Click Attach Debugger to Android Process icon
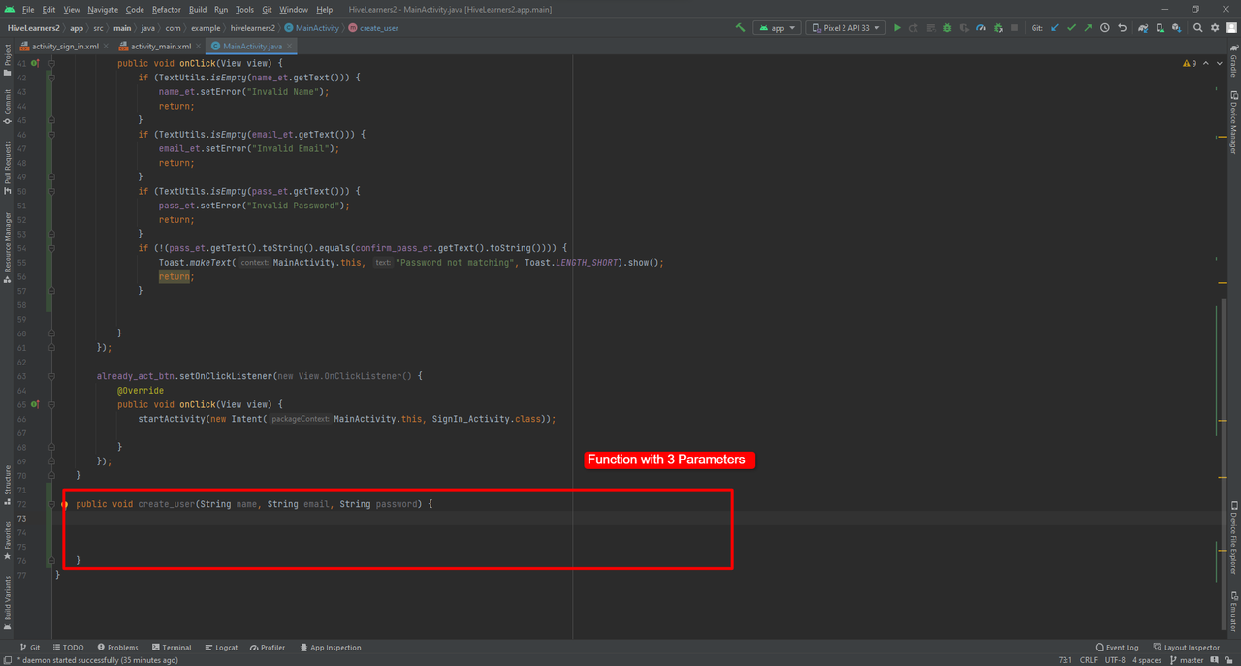 tap(999, 28)
